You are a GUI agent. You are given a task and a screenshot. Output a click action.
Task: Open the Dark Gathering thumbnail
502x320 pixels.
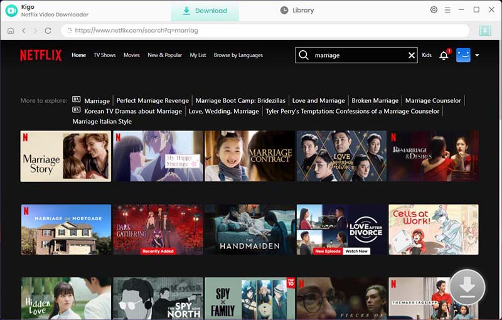coord(158,230)
